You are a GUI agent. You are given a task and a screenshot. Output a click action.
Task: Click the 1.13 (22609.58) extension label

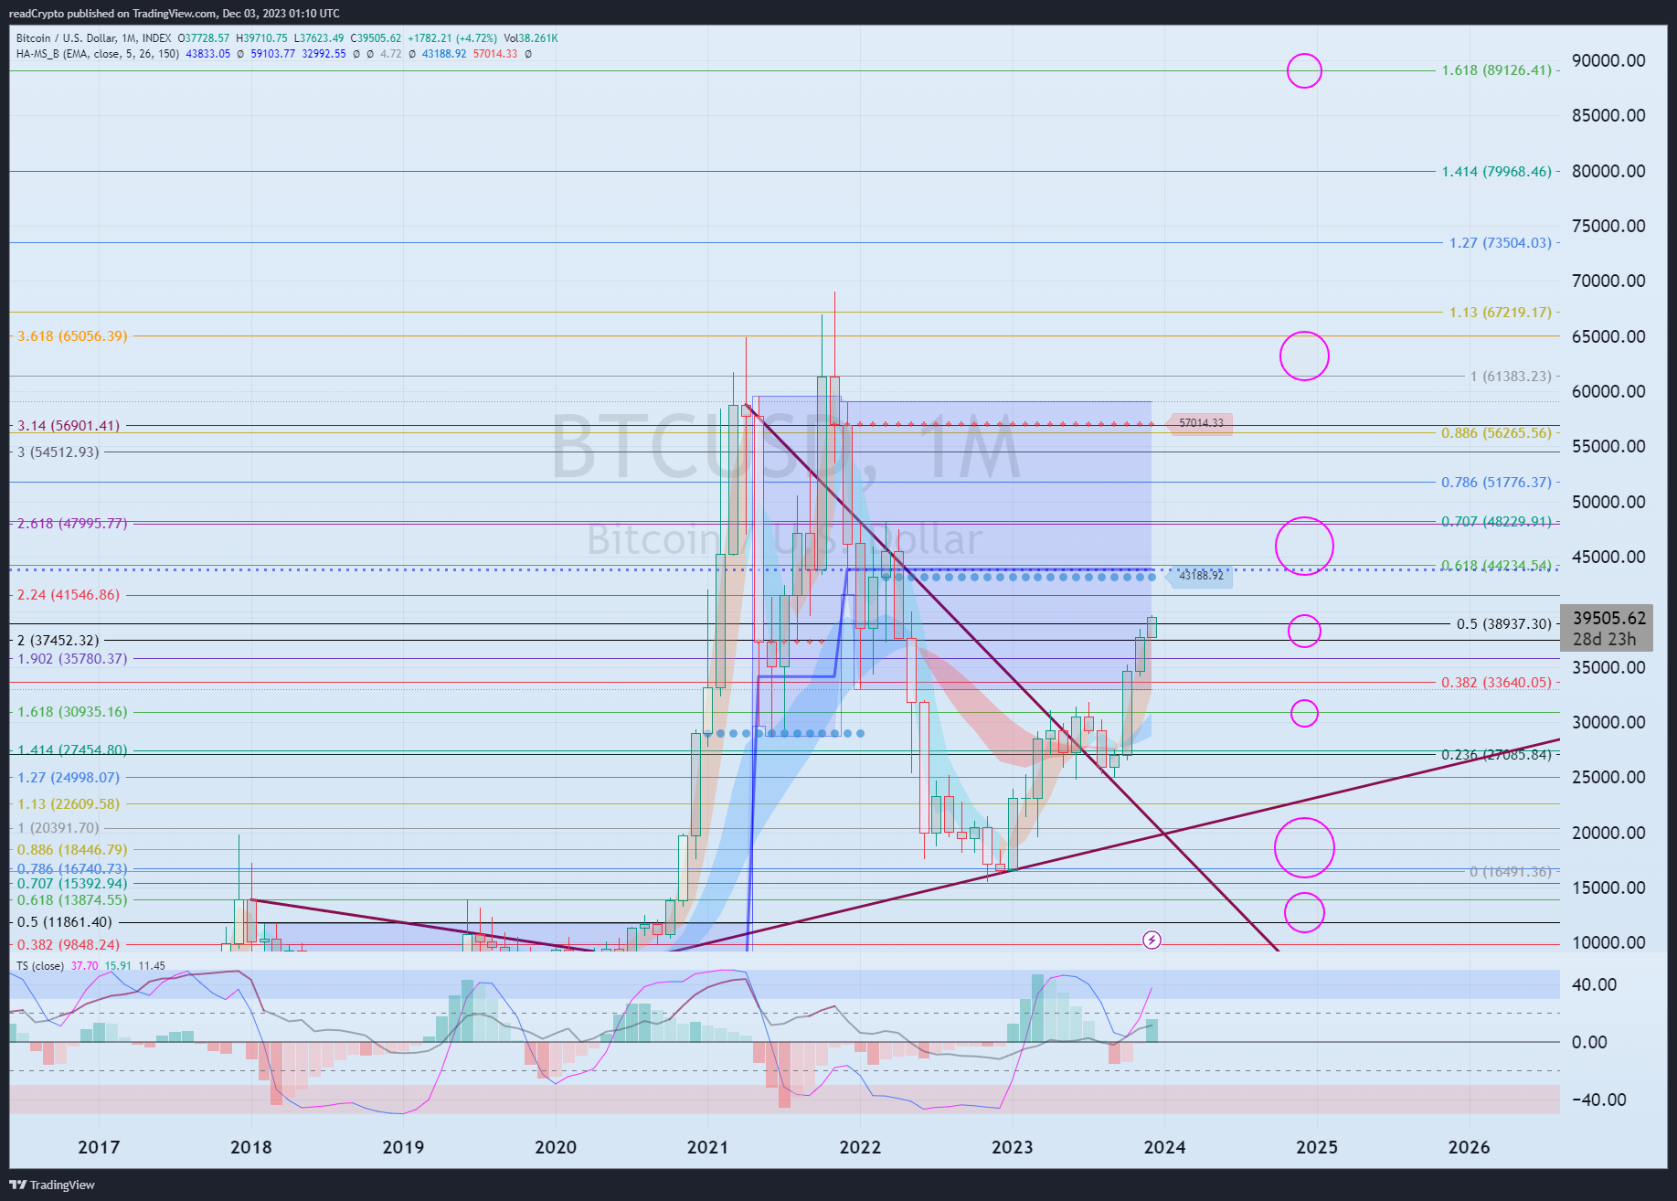click(x=69, y=803)
